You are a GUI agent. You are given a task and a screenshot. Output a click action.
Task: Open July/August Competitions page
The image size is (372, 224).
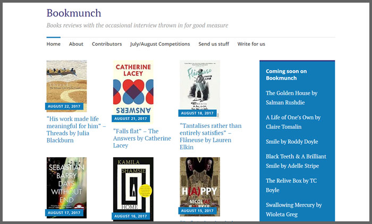(x=160, y=44)
